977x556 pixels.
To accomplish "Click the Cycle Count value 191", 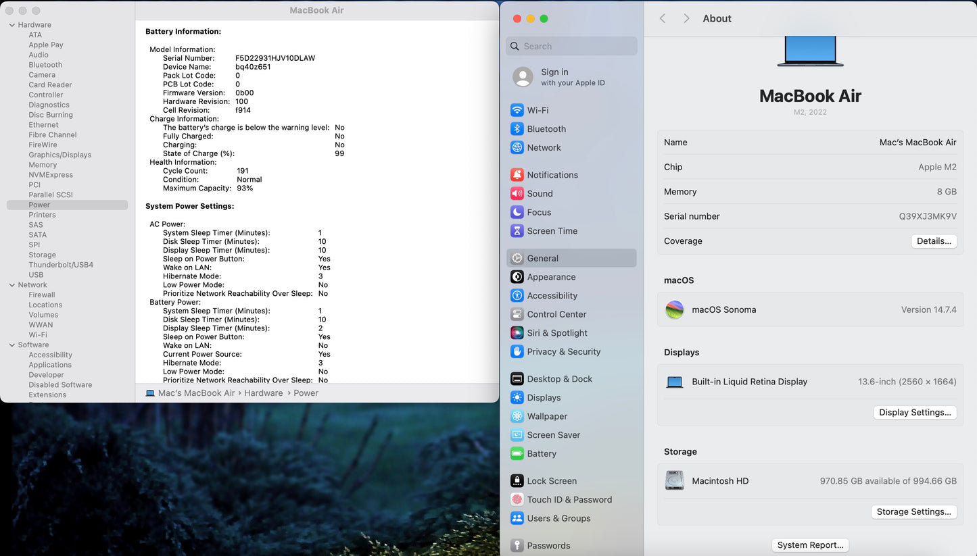I will click(243, 171).
